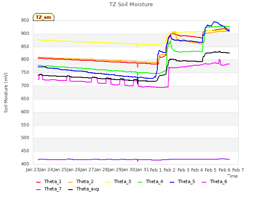Click the 500 y-axis tick label
The width and height of the screenshot is (263, 197).
point(25,138)
